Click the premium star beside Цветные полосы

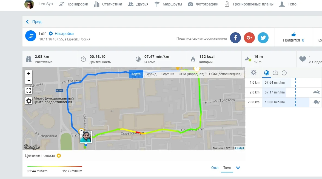click(x=59, y=156)
